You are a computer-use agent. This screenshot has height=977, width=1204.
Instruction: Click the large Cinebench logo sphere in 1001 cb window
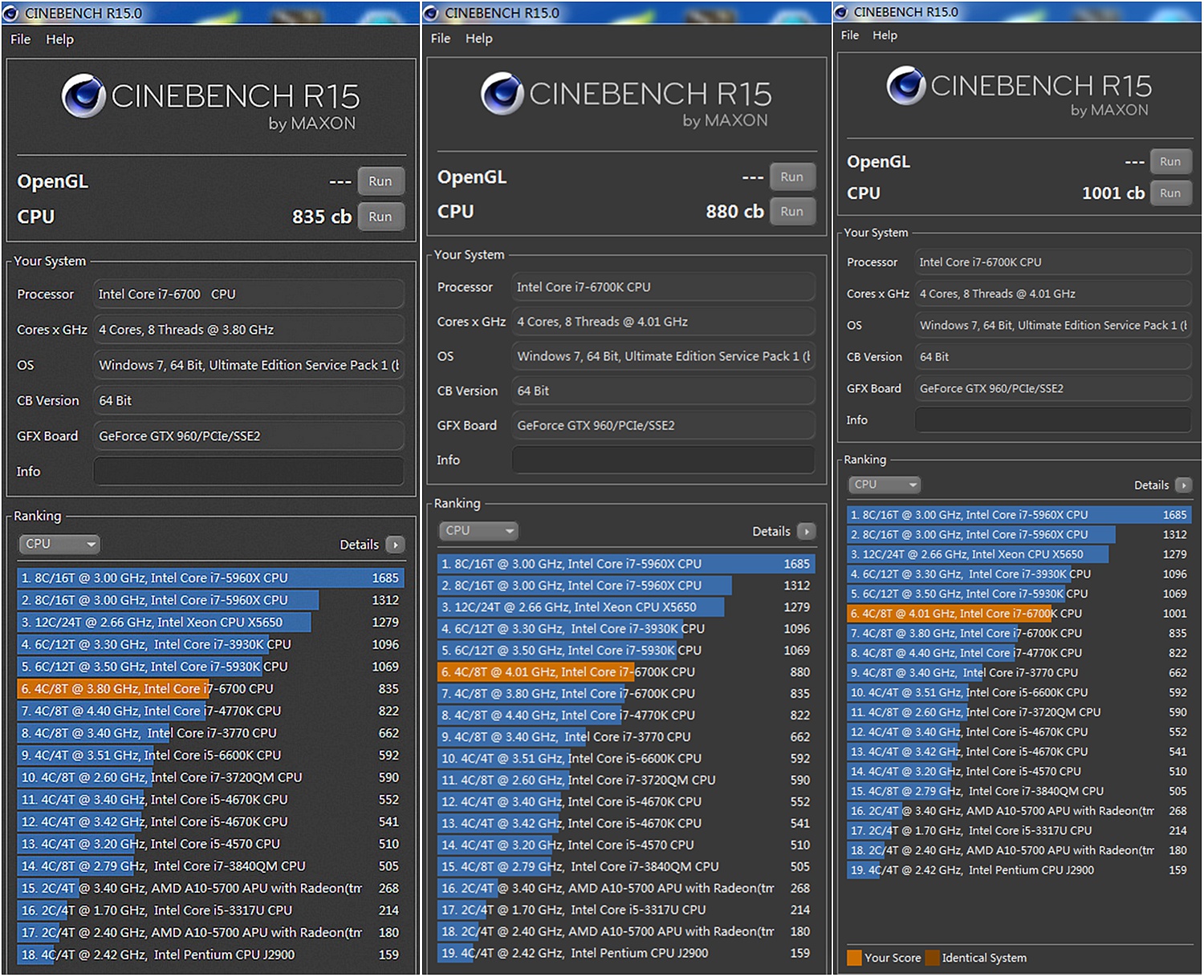(906, 85)
